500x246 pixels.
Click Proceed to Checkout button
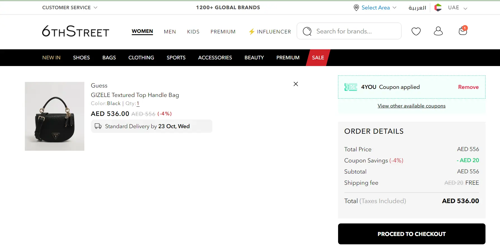coord(412,234)
